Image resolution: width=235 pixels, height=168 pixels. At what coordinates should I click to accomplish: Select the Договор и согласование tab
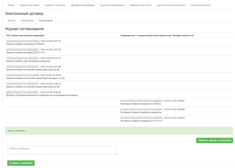(83, 6)
